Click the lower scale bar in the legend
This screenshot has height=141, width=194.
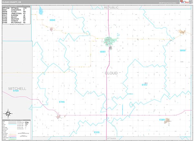pyautogui.click(x=23, y=136)
